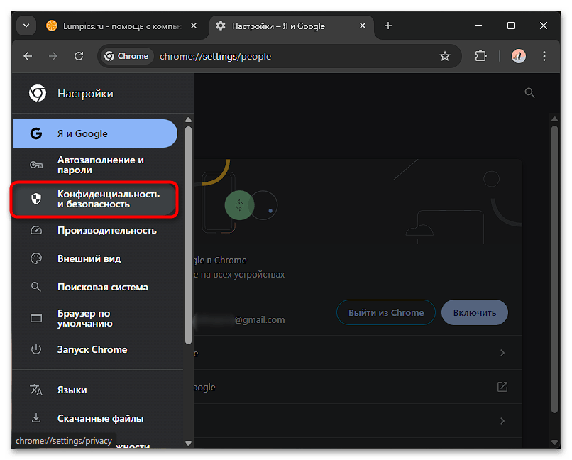Open Скачанные файлы section

tap(95, 418)
